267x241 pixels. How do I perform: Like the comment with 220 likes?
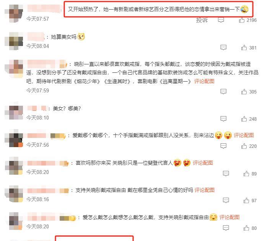(244, 146)
